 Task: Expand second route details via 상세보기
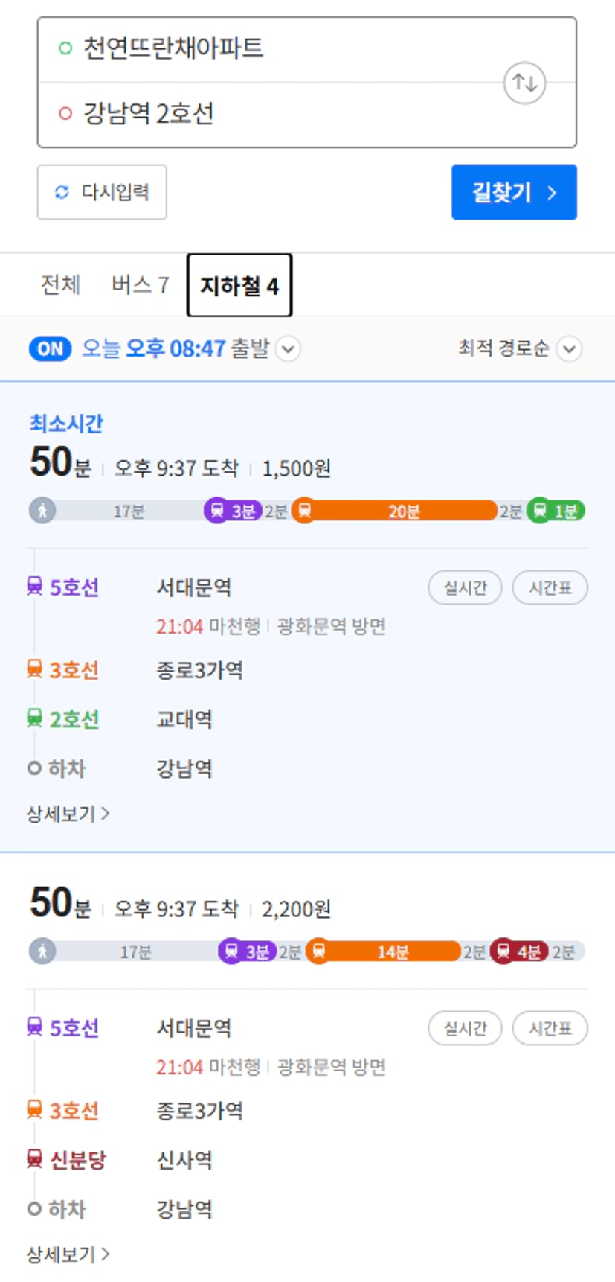pos(68,1254)
